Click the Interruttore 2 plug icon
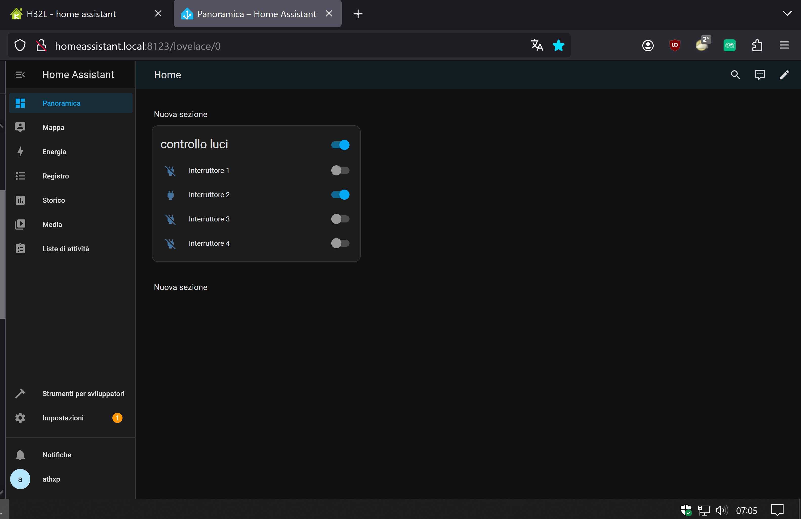Screen dimensions: 801x519 tap(171, 195)
